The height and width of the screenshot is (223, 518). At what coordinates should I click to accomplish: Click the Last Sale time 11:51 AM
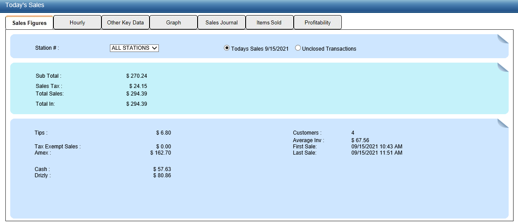pos(390,153)
